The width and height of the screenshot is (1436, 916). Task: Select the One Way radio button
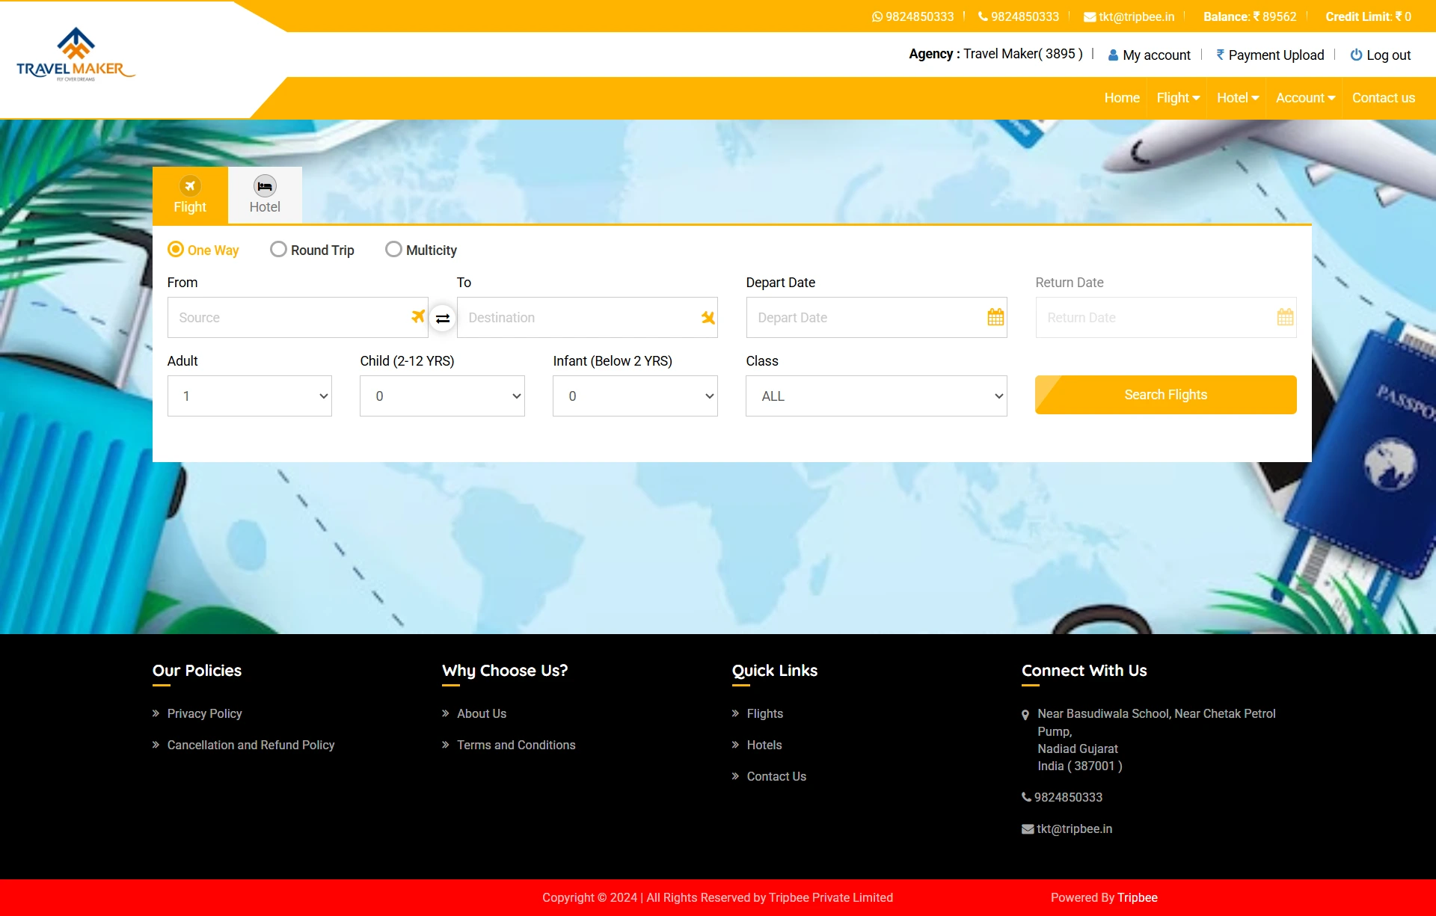click(x=176, y=250)
